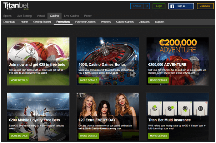This screenshot has height=143, width=216.
Task: Click the Join Now button
Action: (205, 6)
